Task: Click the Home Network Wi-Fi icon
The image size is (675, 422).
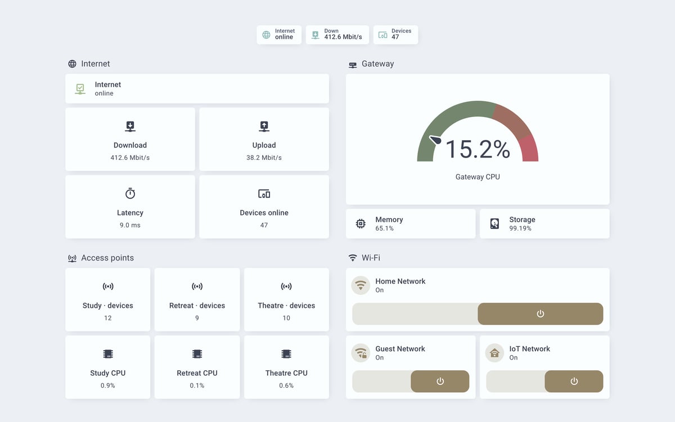Action: 361,285
